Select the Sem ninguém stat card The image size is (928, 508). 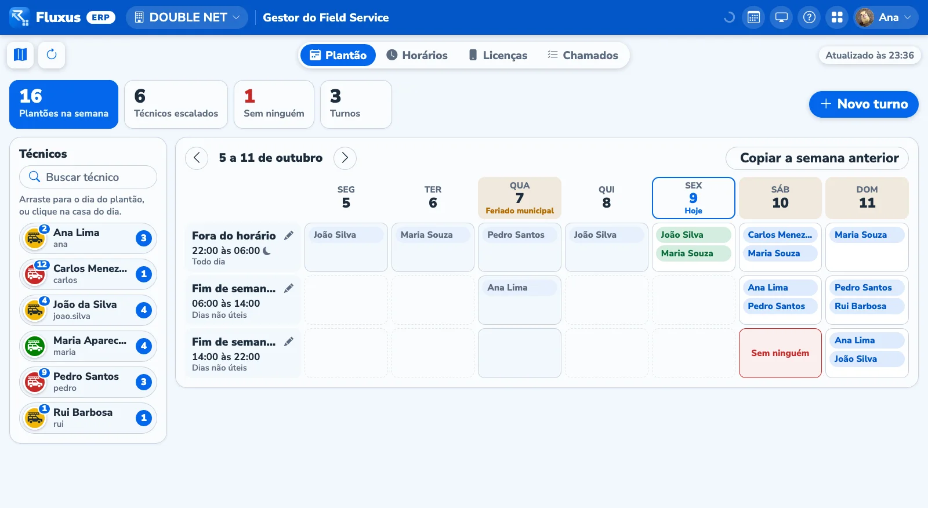(x=274, y=104)
